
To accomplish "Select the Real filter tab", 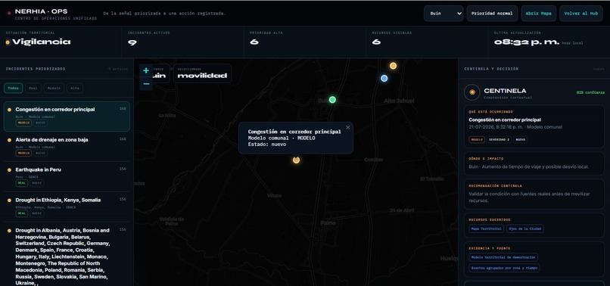I will click(x=33, y=89).
